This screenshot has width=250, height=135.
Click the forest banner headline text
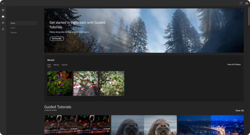[77, 25]
